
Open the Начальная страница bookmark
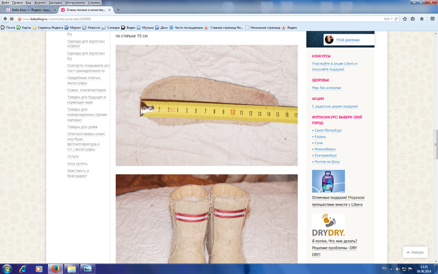point(263,27)
